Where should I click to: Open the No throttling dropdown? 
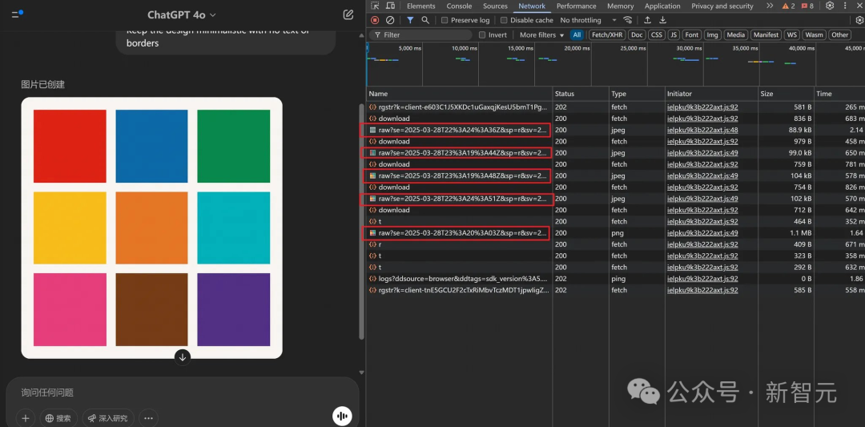pyautogui.click(x=588, y=20)
